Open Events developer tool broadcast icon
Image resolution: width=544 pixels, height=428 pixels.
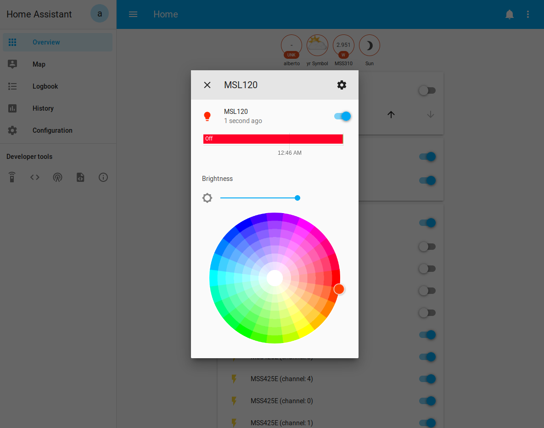57,177
